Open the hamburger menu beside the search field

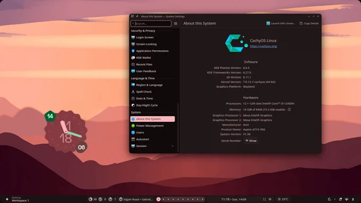tap(176, 23)
